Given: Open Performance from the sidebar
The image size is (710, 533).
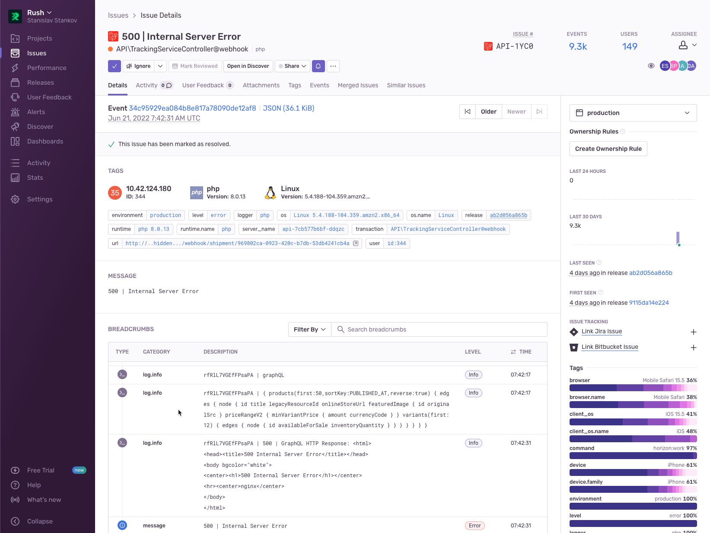Looking at the screenshot, I should (47, 68).
